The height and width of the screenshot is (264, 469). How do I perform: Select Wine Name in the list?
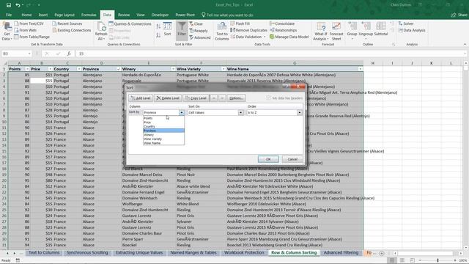[x=163, y=143]
